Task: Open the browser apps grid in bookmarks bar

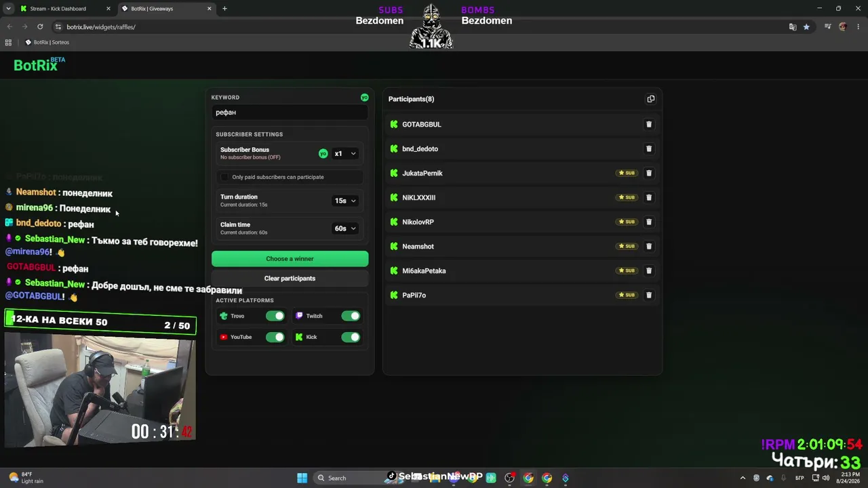Action: point(8,42)
